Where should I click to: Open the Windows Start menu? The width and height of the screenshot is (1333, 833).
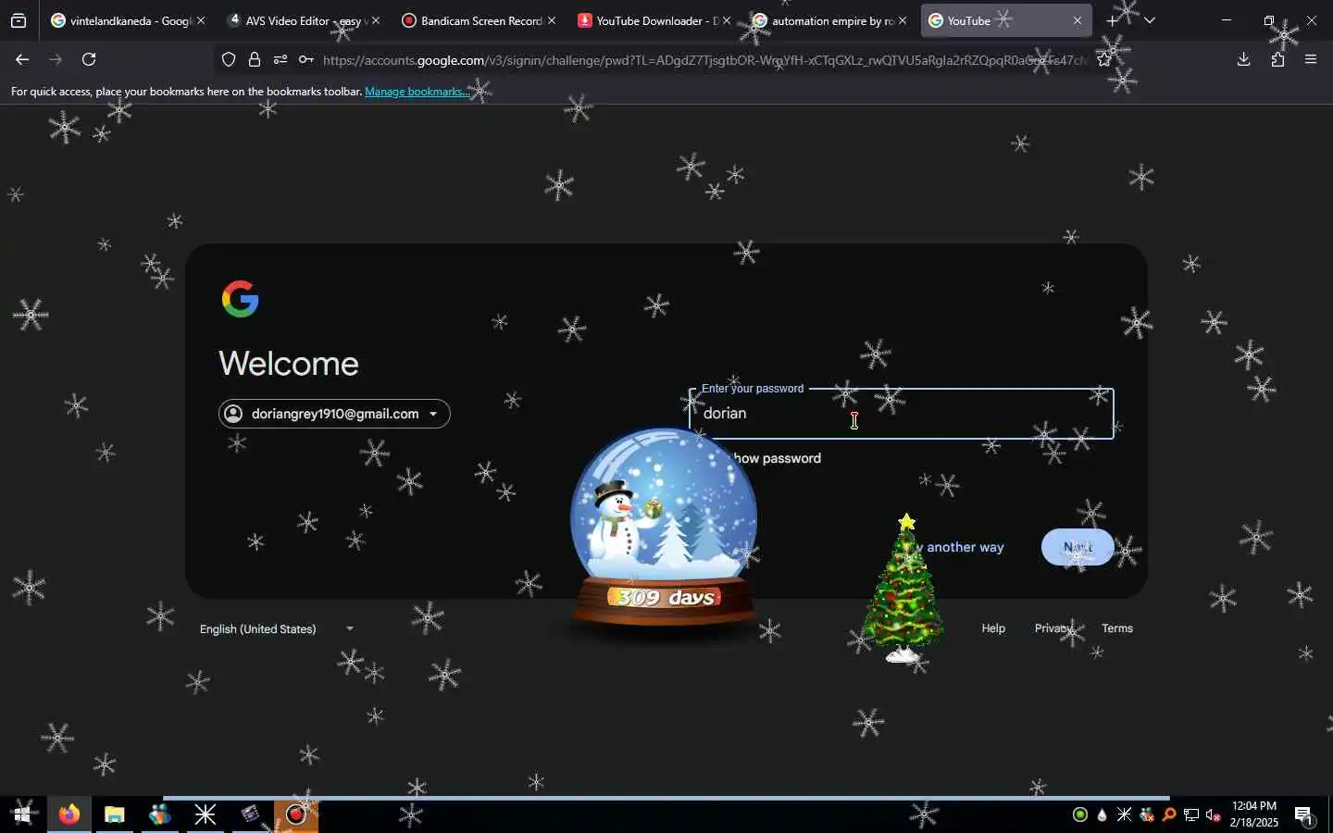pos(22,815)
